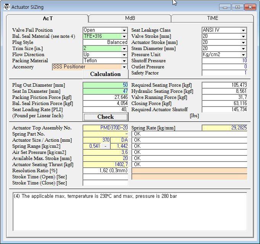Click the notes text box about max temperature
The image size is (260, 244).
[x=130, y=212]
